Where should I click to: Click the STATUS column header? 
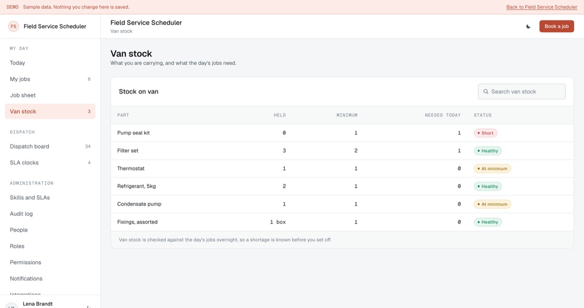coord(483,115)
